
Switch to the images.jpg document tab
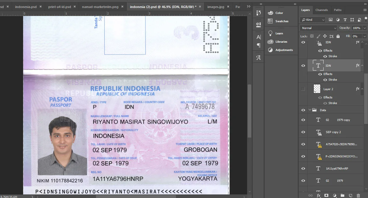click(x=216, y=7)
